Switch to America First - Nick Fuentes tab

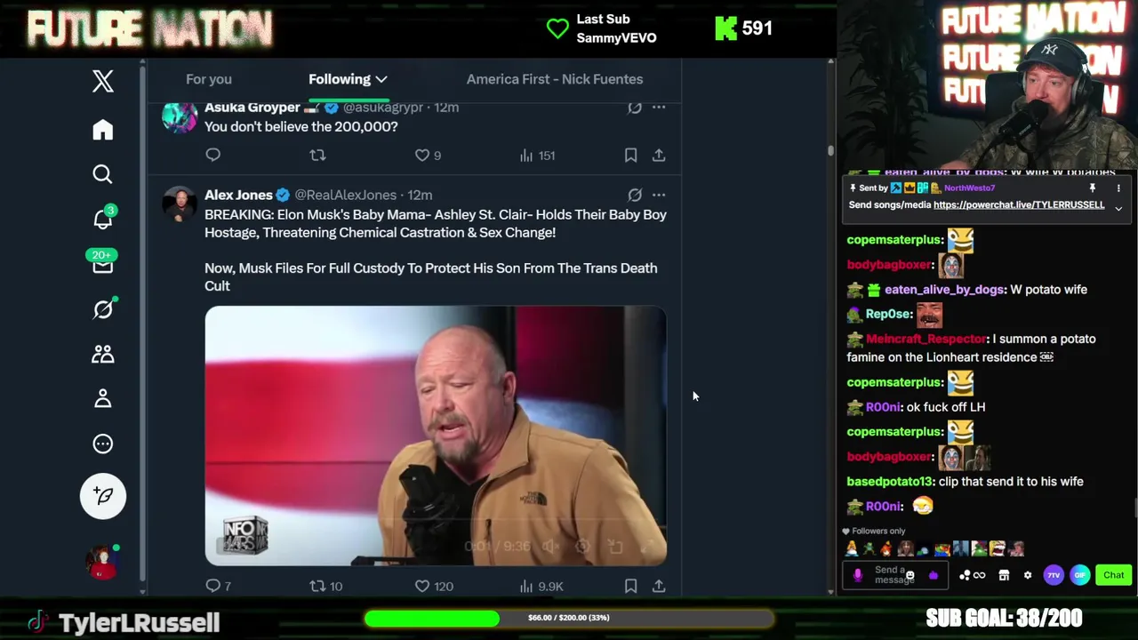[x=555, y=79]
